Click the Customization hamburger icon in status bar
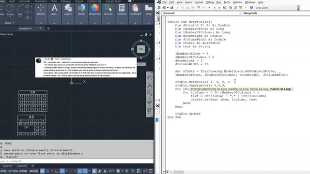The height and width of the screenshot is (174, 310). 151,171
